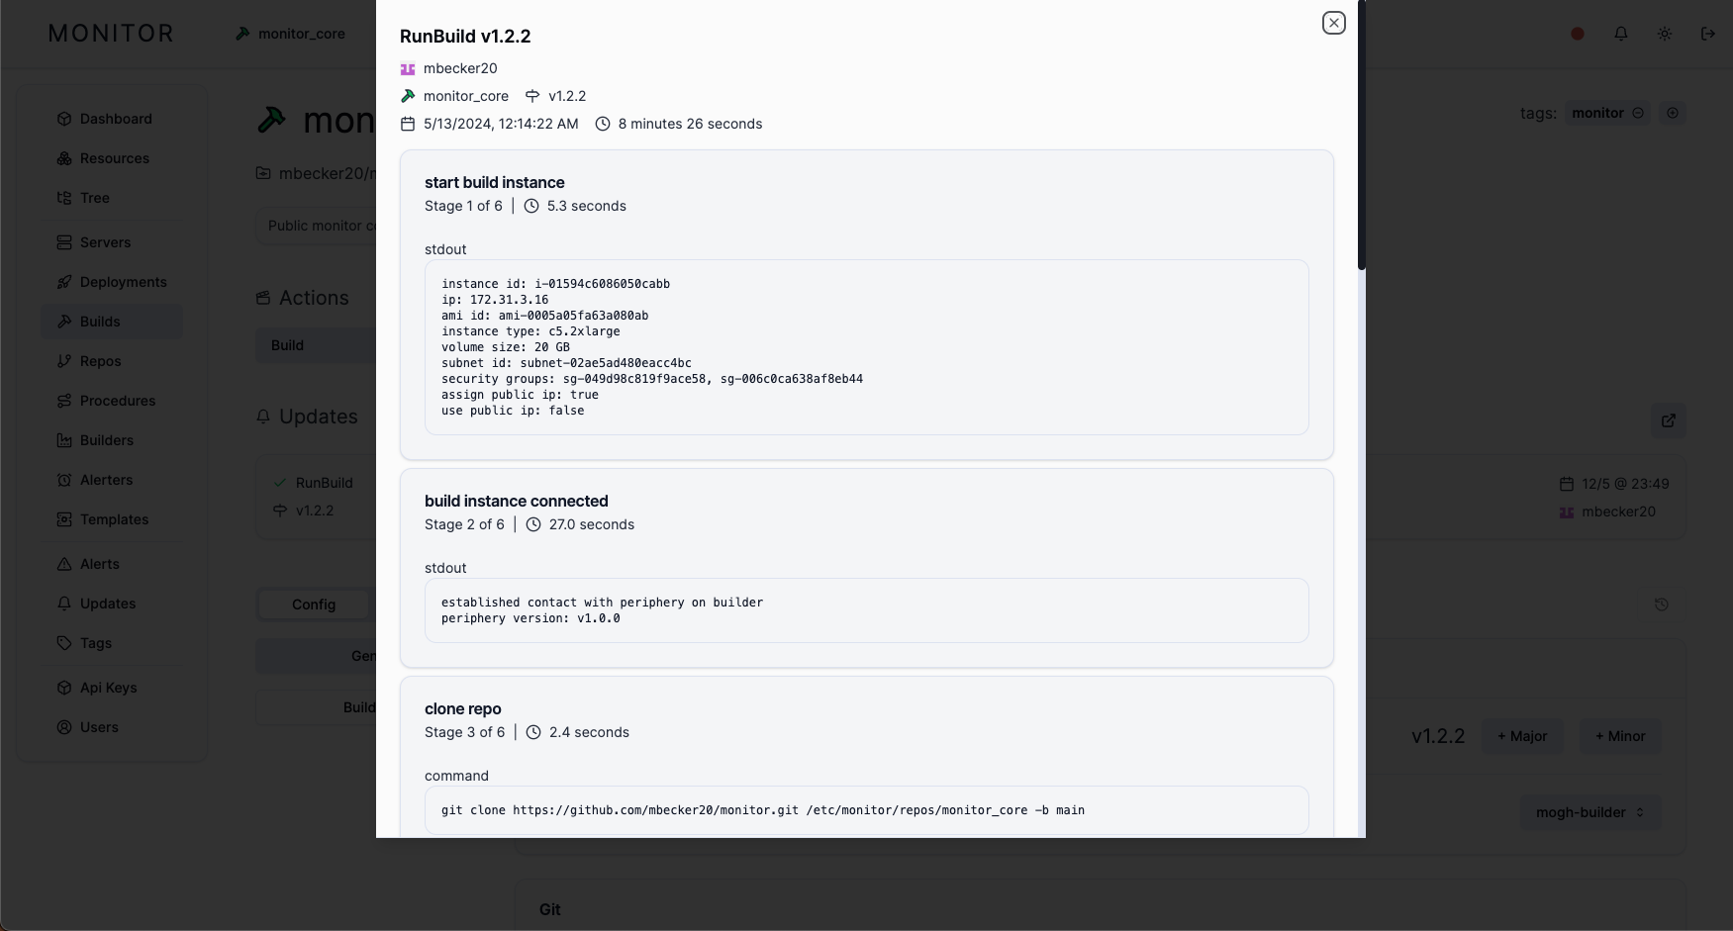The height and width of the screenshot is (931, 1733).
Task: Click the + Major version button
Action: click(x=1522, y=736)
